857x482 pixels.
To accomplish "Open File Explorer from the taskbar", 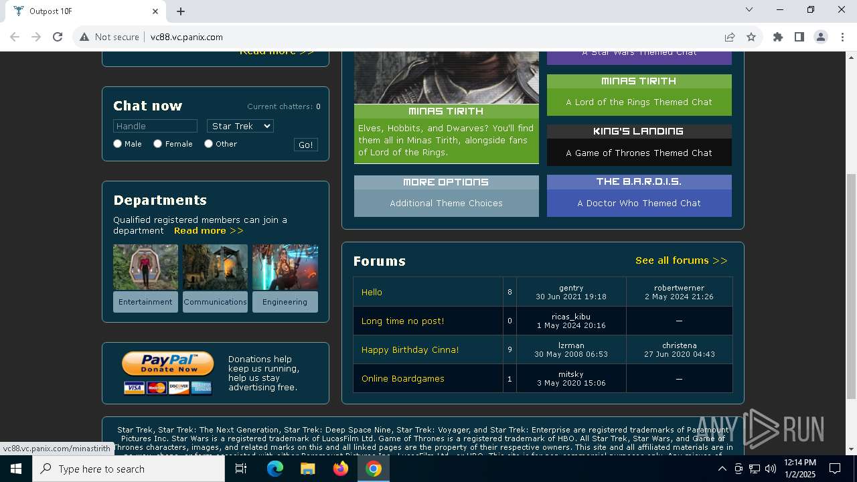I will (x=308, y=469).
